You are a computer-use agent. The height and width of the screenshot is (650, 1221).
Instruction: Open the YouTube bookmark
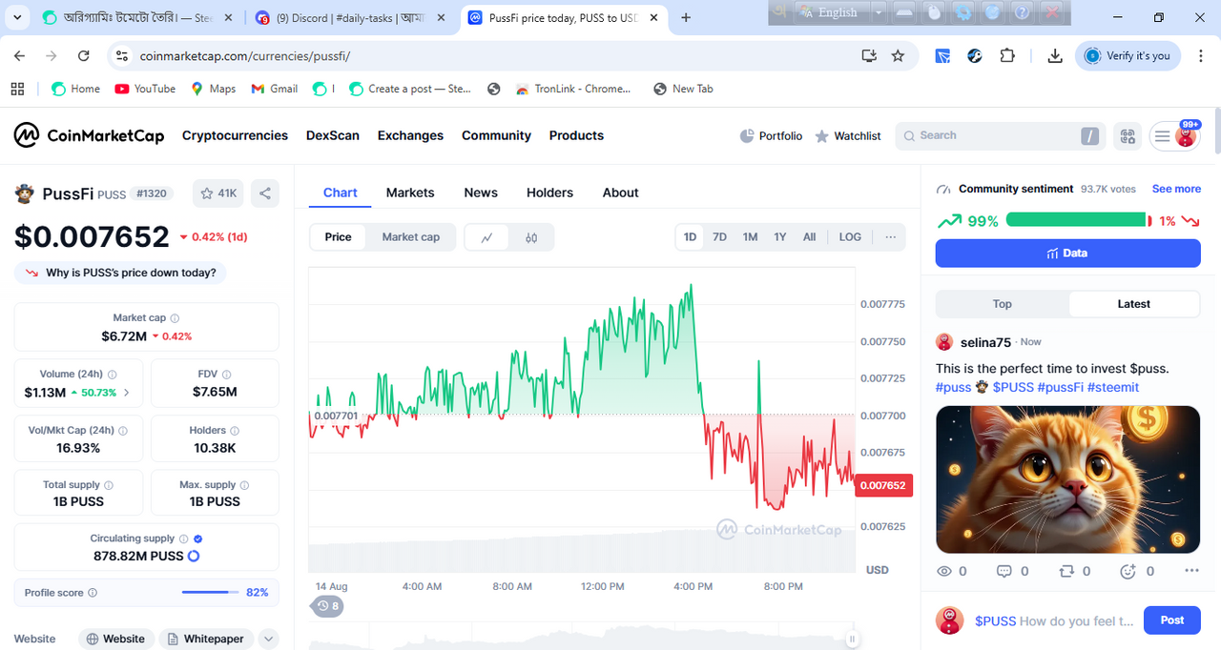[x=145, y=89]
